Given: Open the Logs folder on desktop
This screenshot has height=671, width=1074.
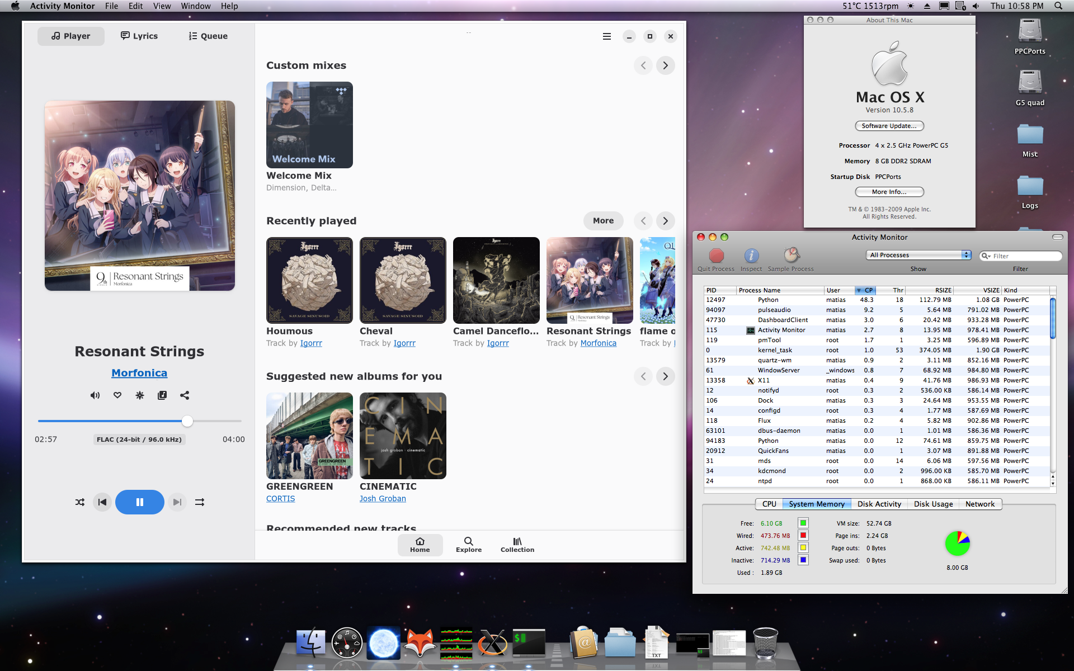Looking at the screenshot, I should click(1030, 192).
